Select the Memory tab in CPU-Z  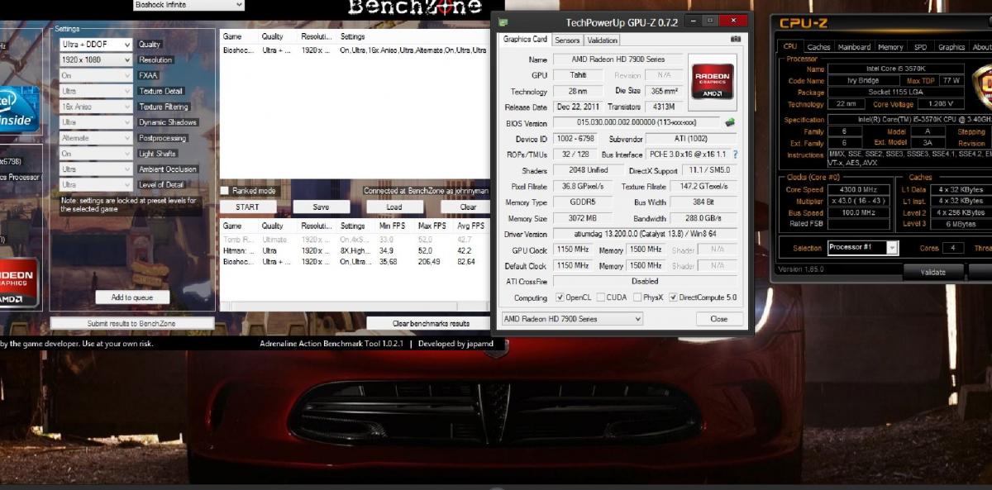coord(890,47)
